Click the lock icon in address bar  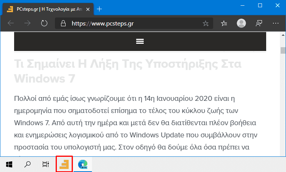63,23
